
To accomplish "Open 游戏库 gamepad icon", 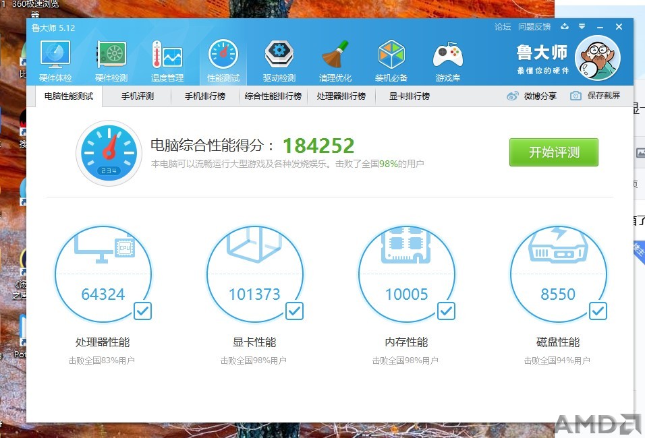I will (447, 61).
